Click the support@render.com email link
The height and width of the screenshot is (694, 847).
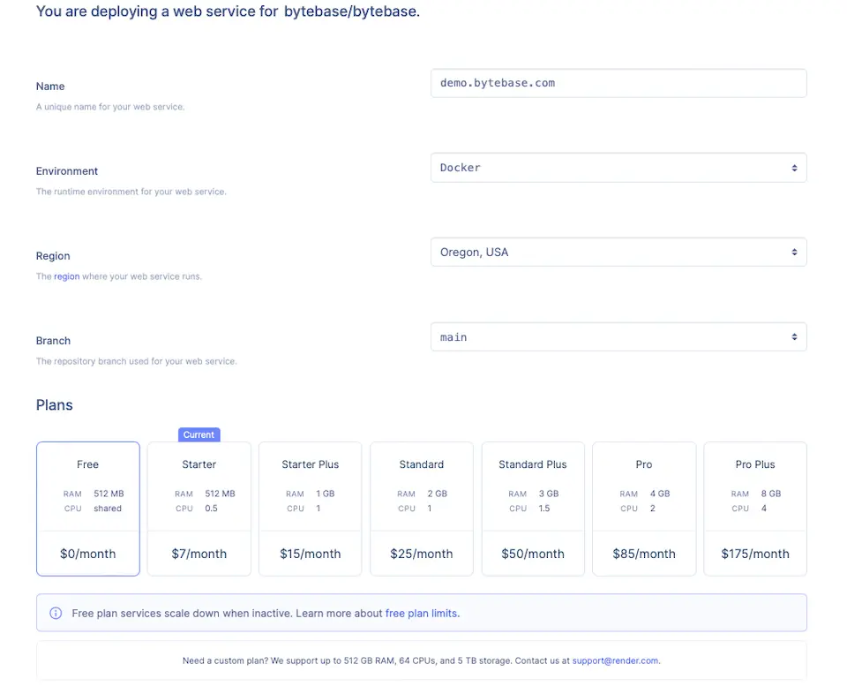coord(615,660)
